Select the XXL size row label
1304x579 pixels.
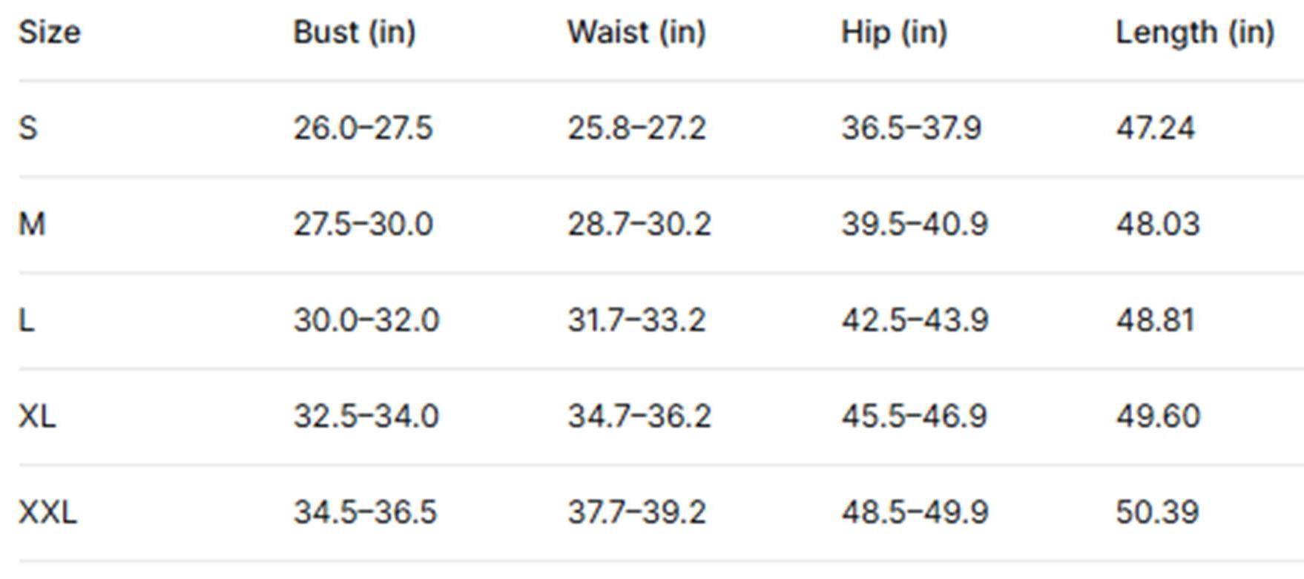[x=47, y=512]
